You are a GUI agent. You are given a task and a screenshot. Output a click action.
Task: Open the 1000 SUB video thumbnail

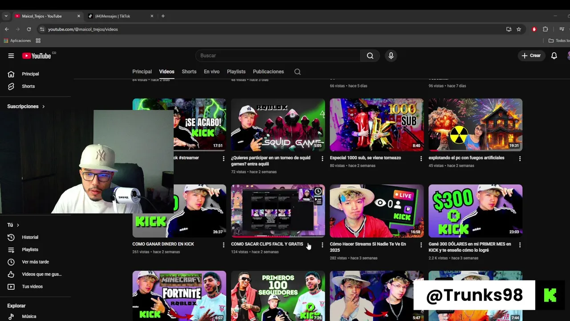click(377, 125)
